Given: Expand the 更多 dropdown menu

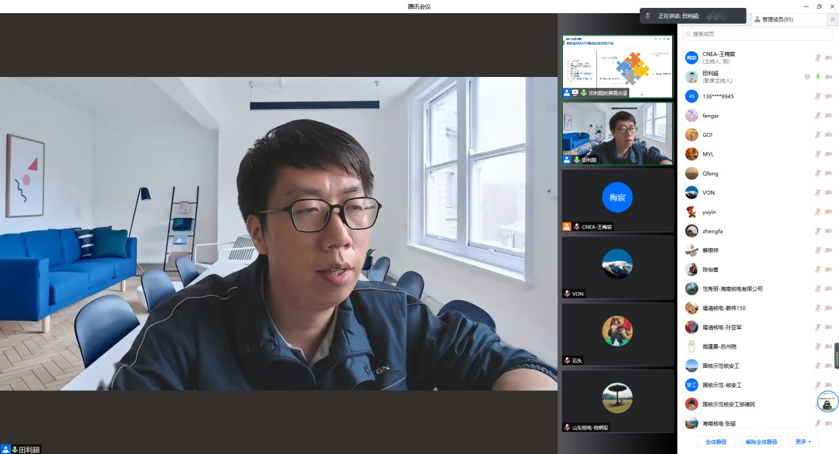Looking at the screenshot, I should 803,441.
